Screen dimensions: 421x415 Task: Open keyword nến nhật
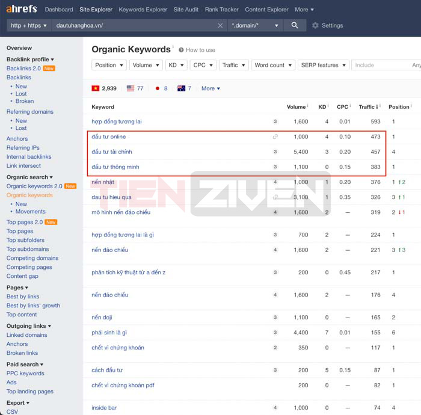point(103,182)
